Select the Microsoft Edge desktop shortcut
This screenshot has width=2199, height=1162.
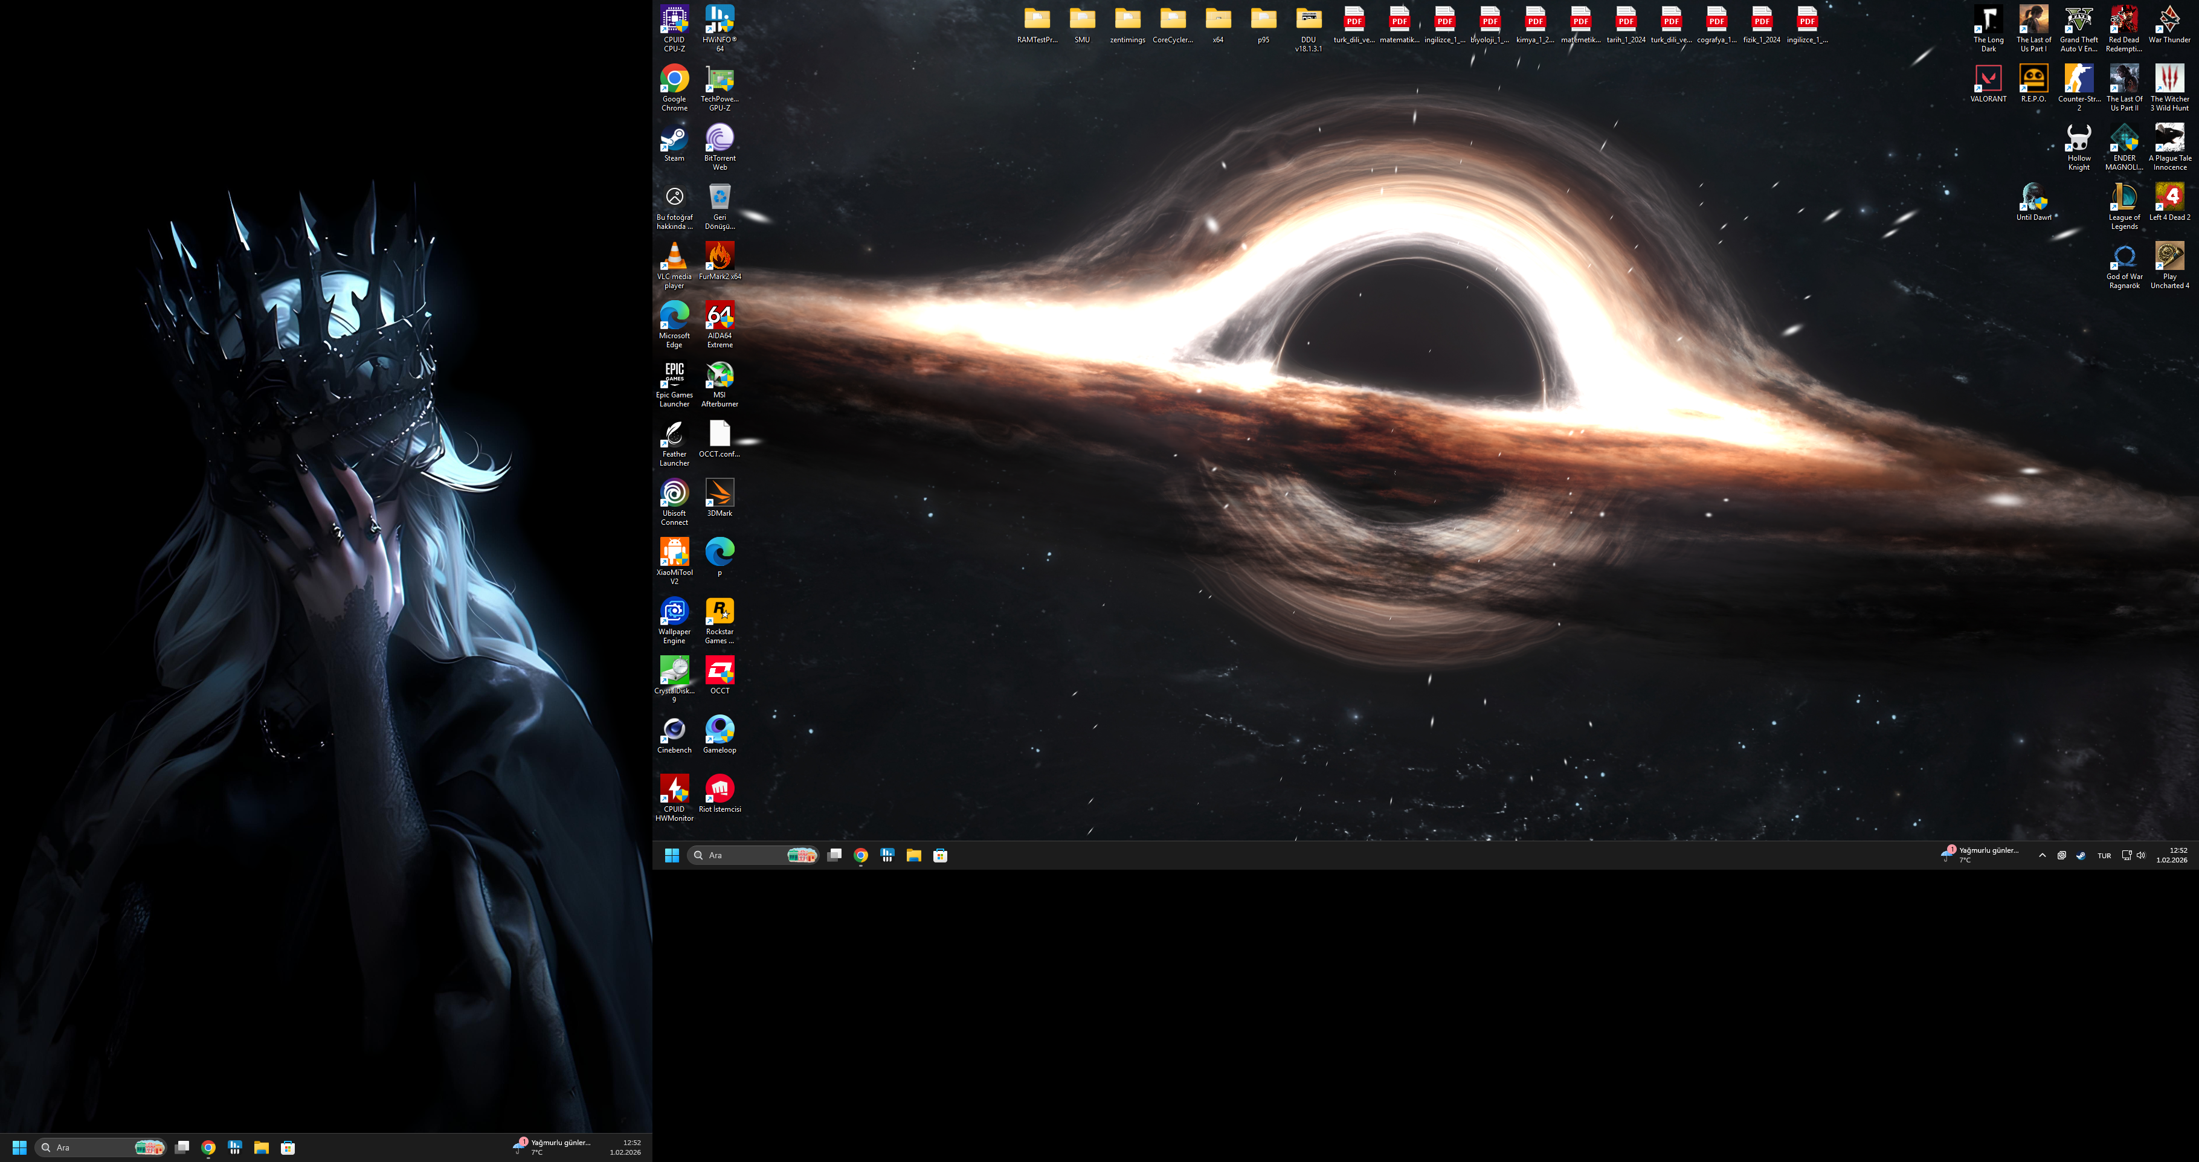pos(674,324)
